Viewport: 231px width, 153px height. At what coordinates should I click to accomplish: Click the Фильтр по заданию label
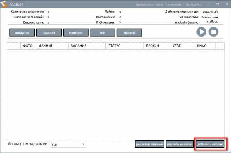pos(28,144)
